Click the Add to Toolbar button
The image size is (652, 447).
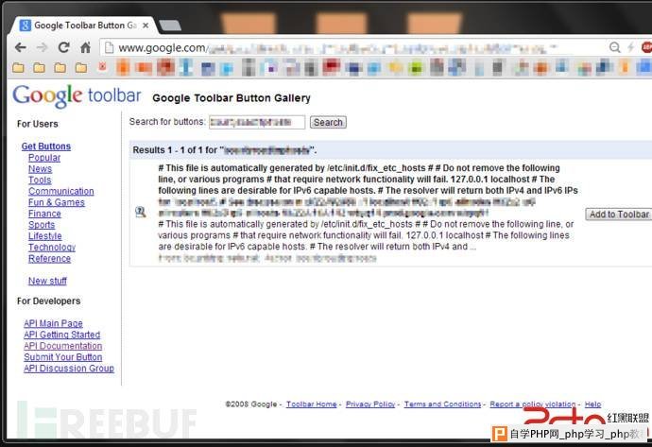[619, 215]
